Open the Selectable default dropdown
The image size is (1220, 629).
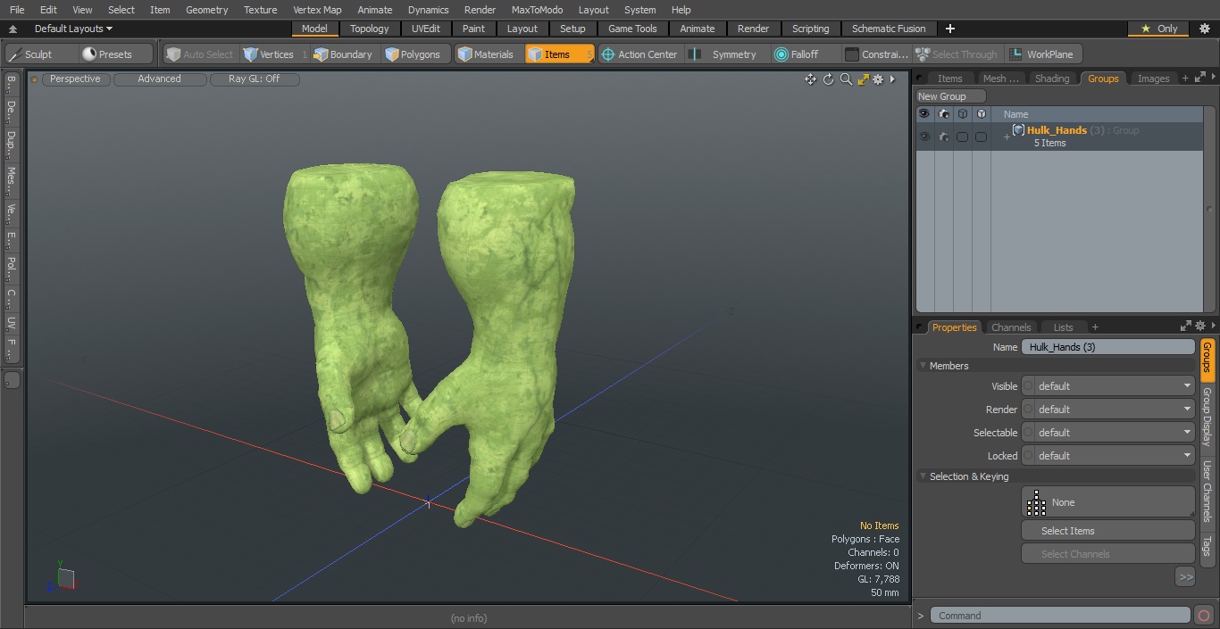coord(1108,433)
